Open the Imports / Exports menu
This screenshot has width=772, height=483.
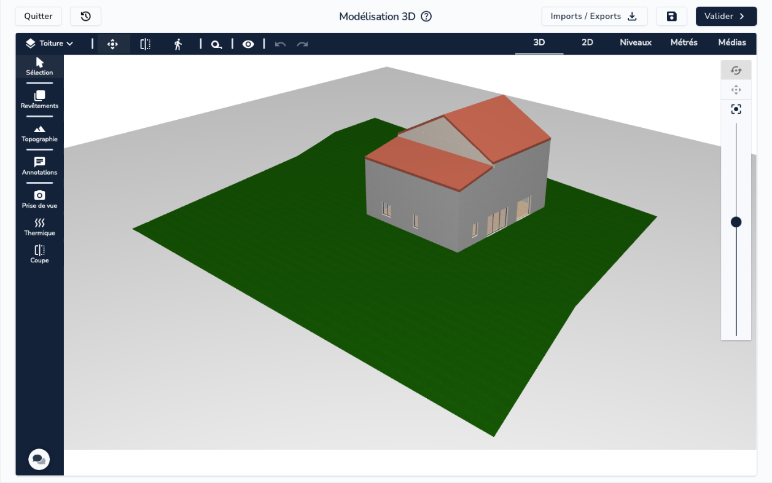pyautogui.click(x=594, y=17)
